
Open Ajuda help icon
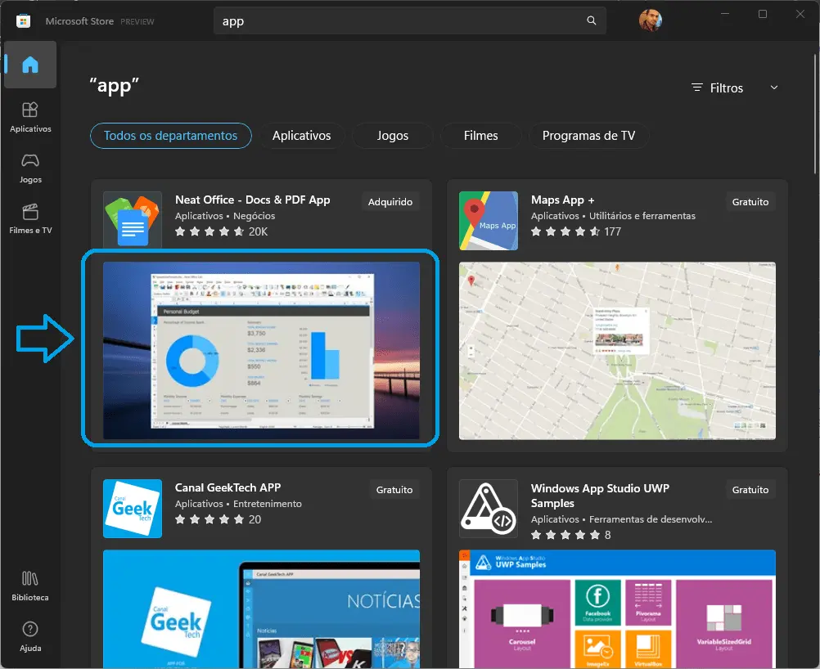pos(30,636)
